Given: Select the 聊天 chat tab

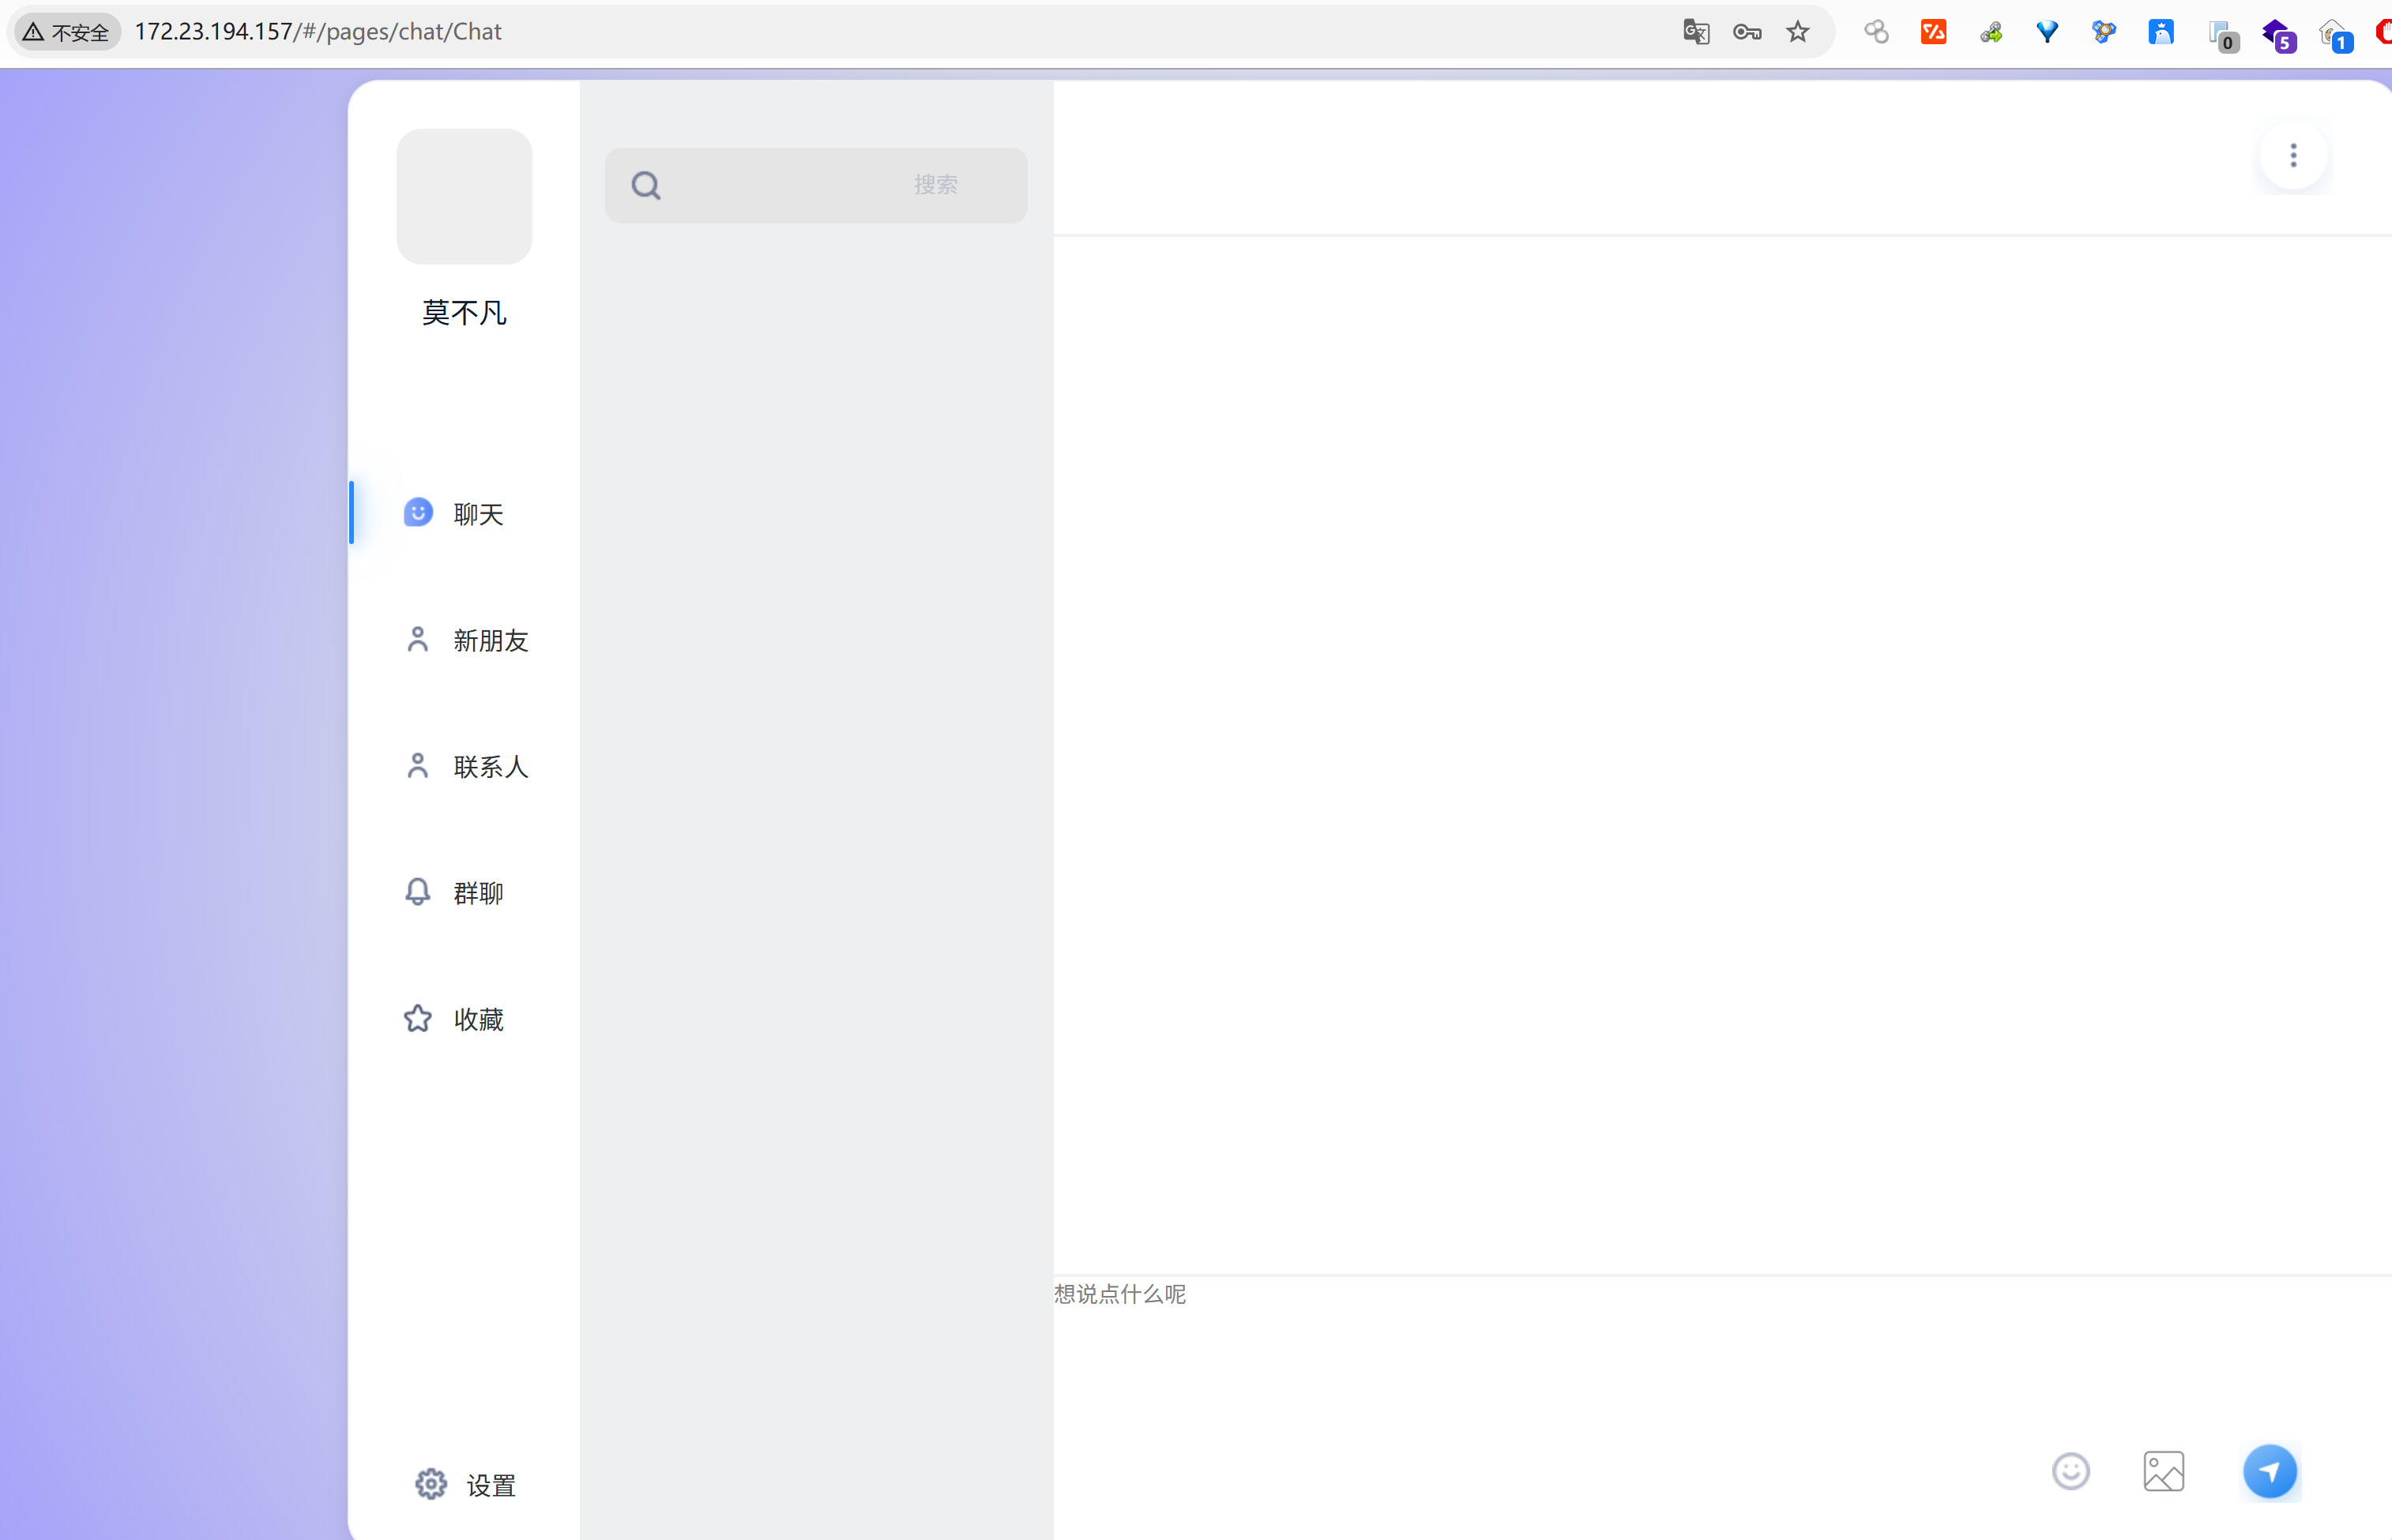Looking at the screenshot, I should [x=478, y=514].
